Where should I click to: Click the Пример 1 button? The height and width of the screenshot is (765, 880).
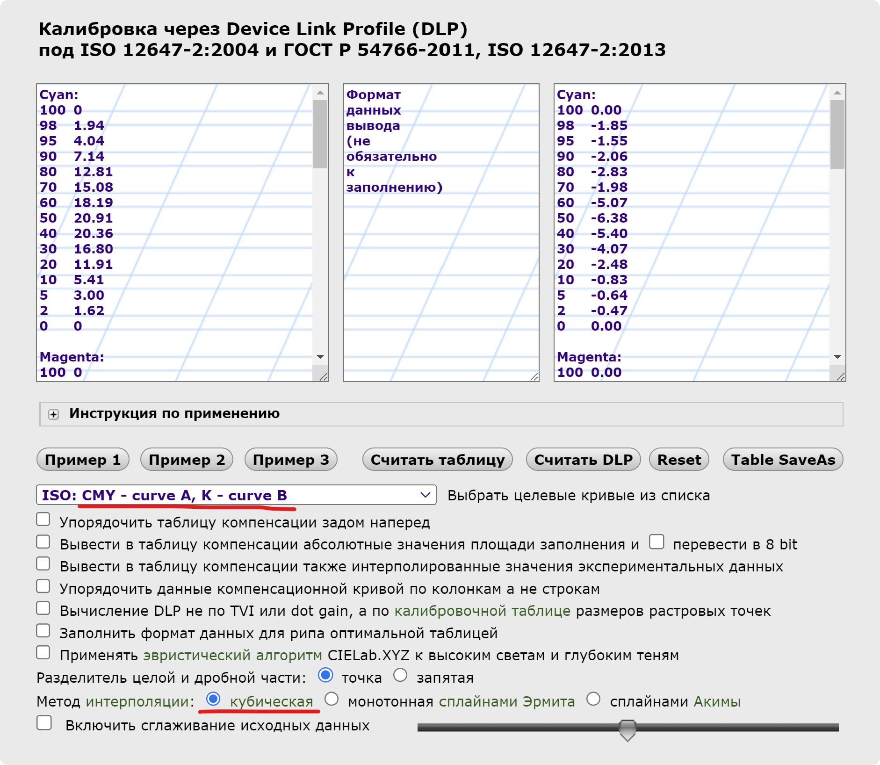[x=83, y=460]
